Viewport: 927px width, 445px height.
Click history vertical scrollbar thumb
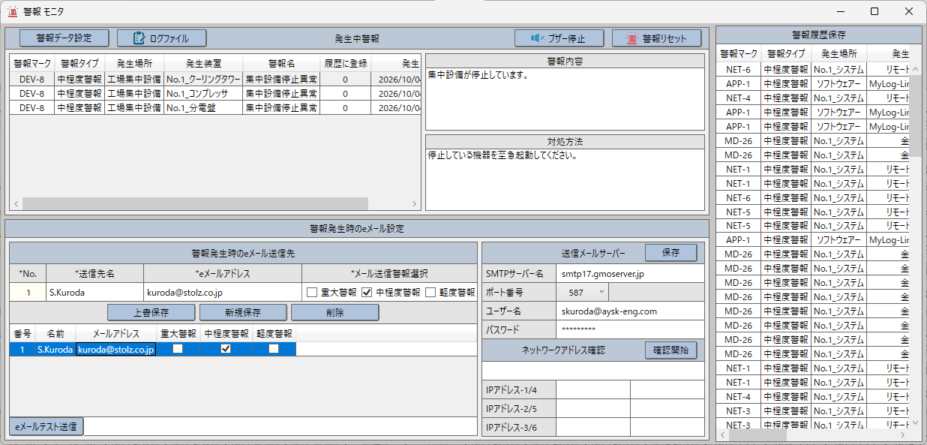pyautogui.click(x=916, y=116)
